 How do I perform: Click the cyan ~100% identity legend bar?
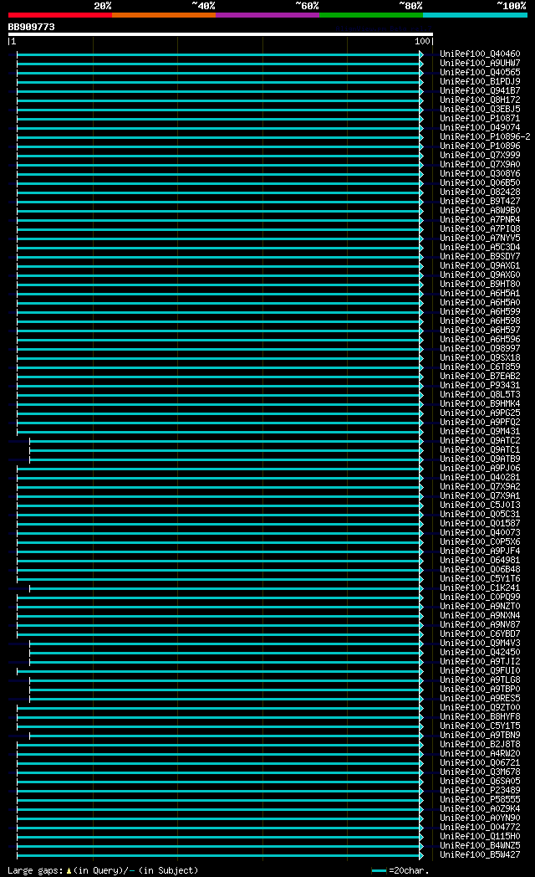click(476, 15)
